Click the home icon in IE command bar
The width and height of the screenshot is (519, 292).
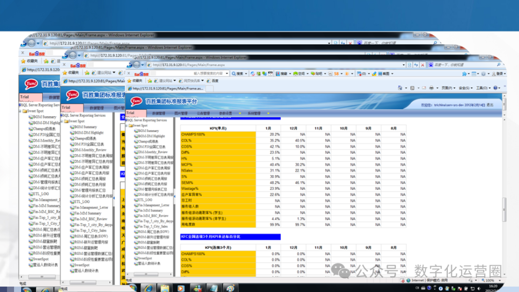[400, 88]
